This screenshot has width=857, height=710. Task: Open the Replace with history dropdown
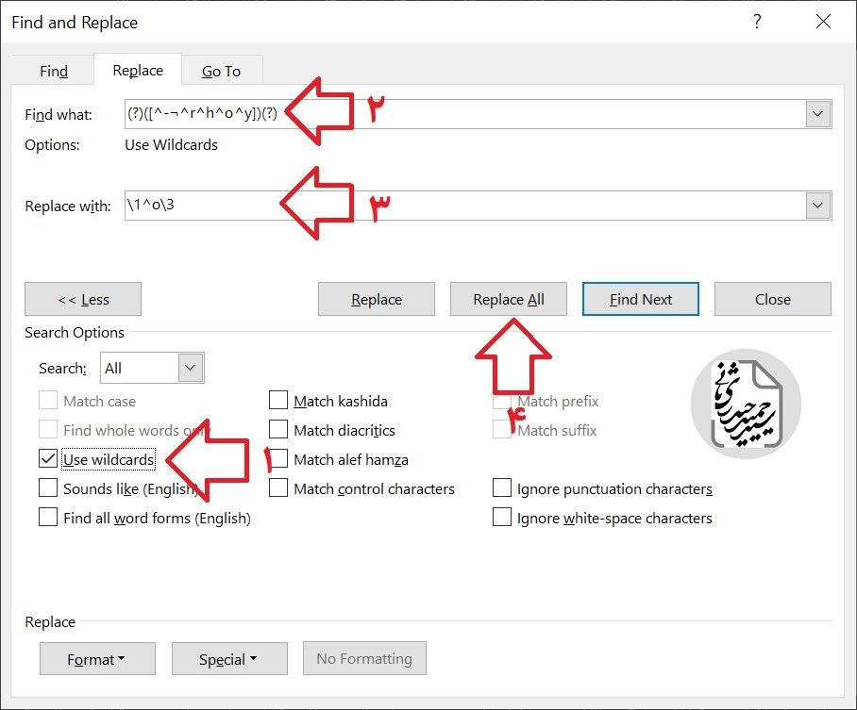coord(817,206)
